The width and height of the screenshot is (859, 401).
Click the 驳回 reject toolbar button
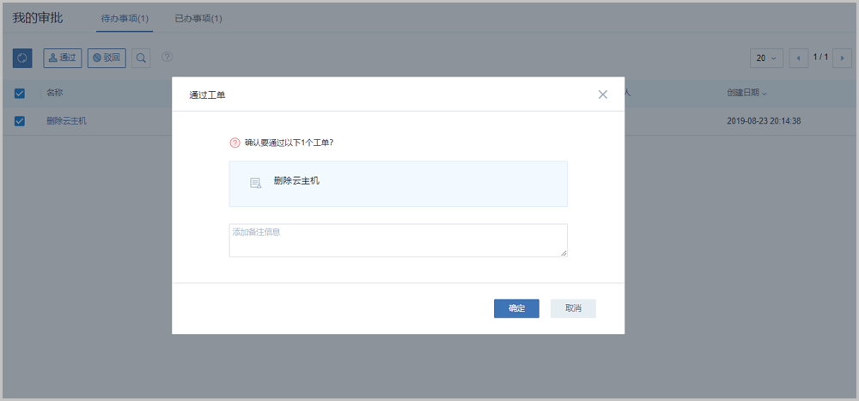point(107,58)
